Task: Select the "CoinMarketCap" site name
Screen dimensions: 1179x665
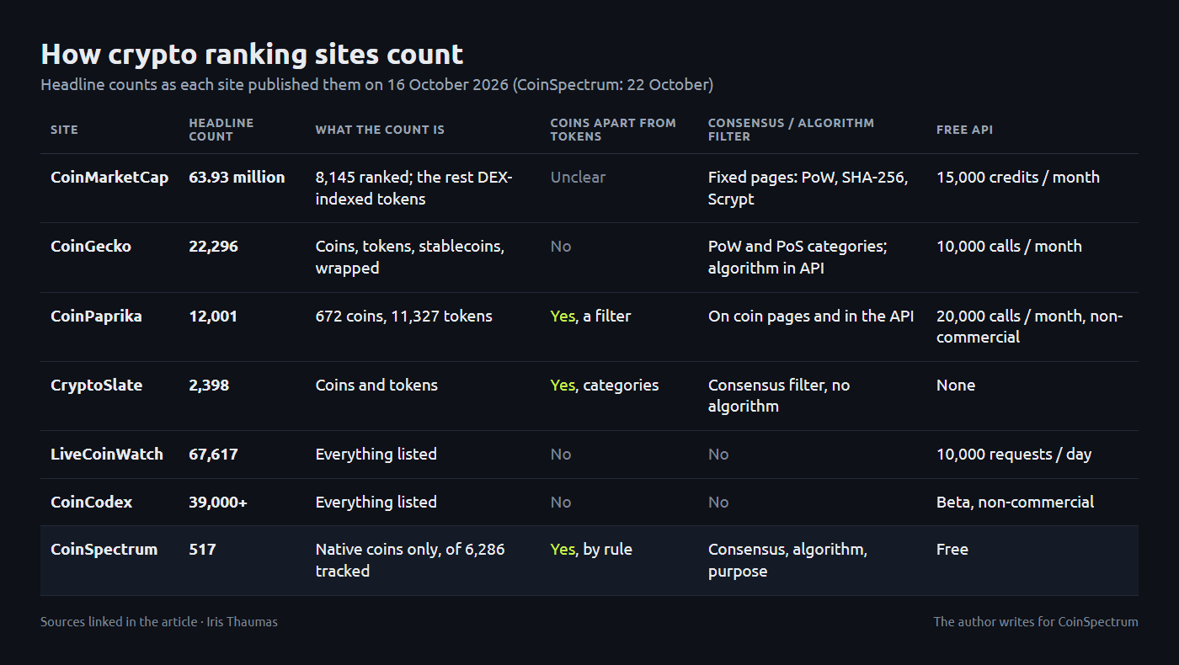Action: (109, 178)
